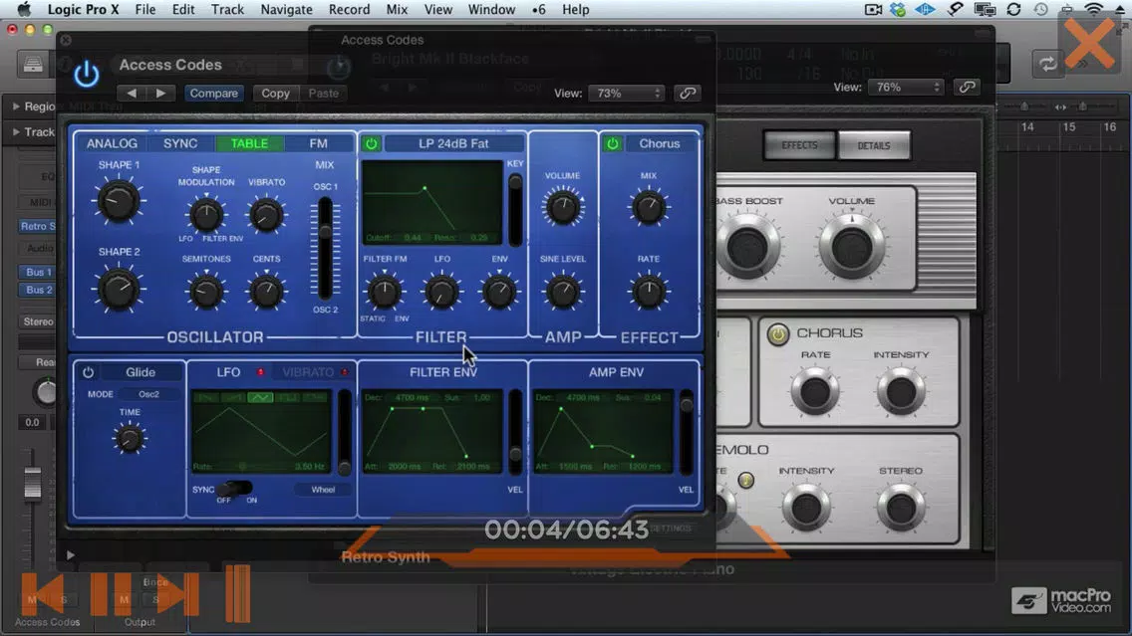Screen dimensions: 1132x636
Task: Open the Wi-Fi status menu
Action: (x=1093, y=9)
